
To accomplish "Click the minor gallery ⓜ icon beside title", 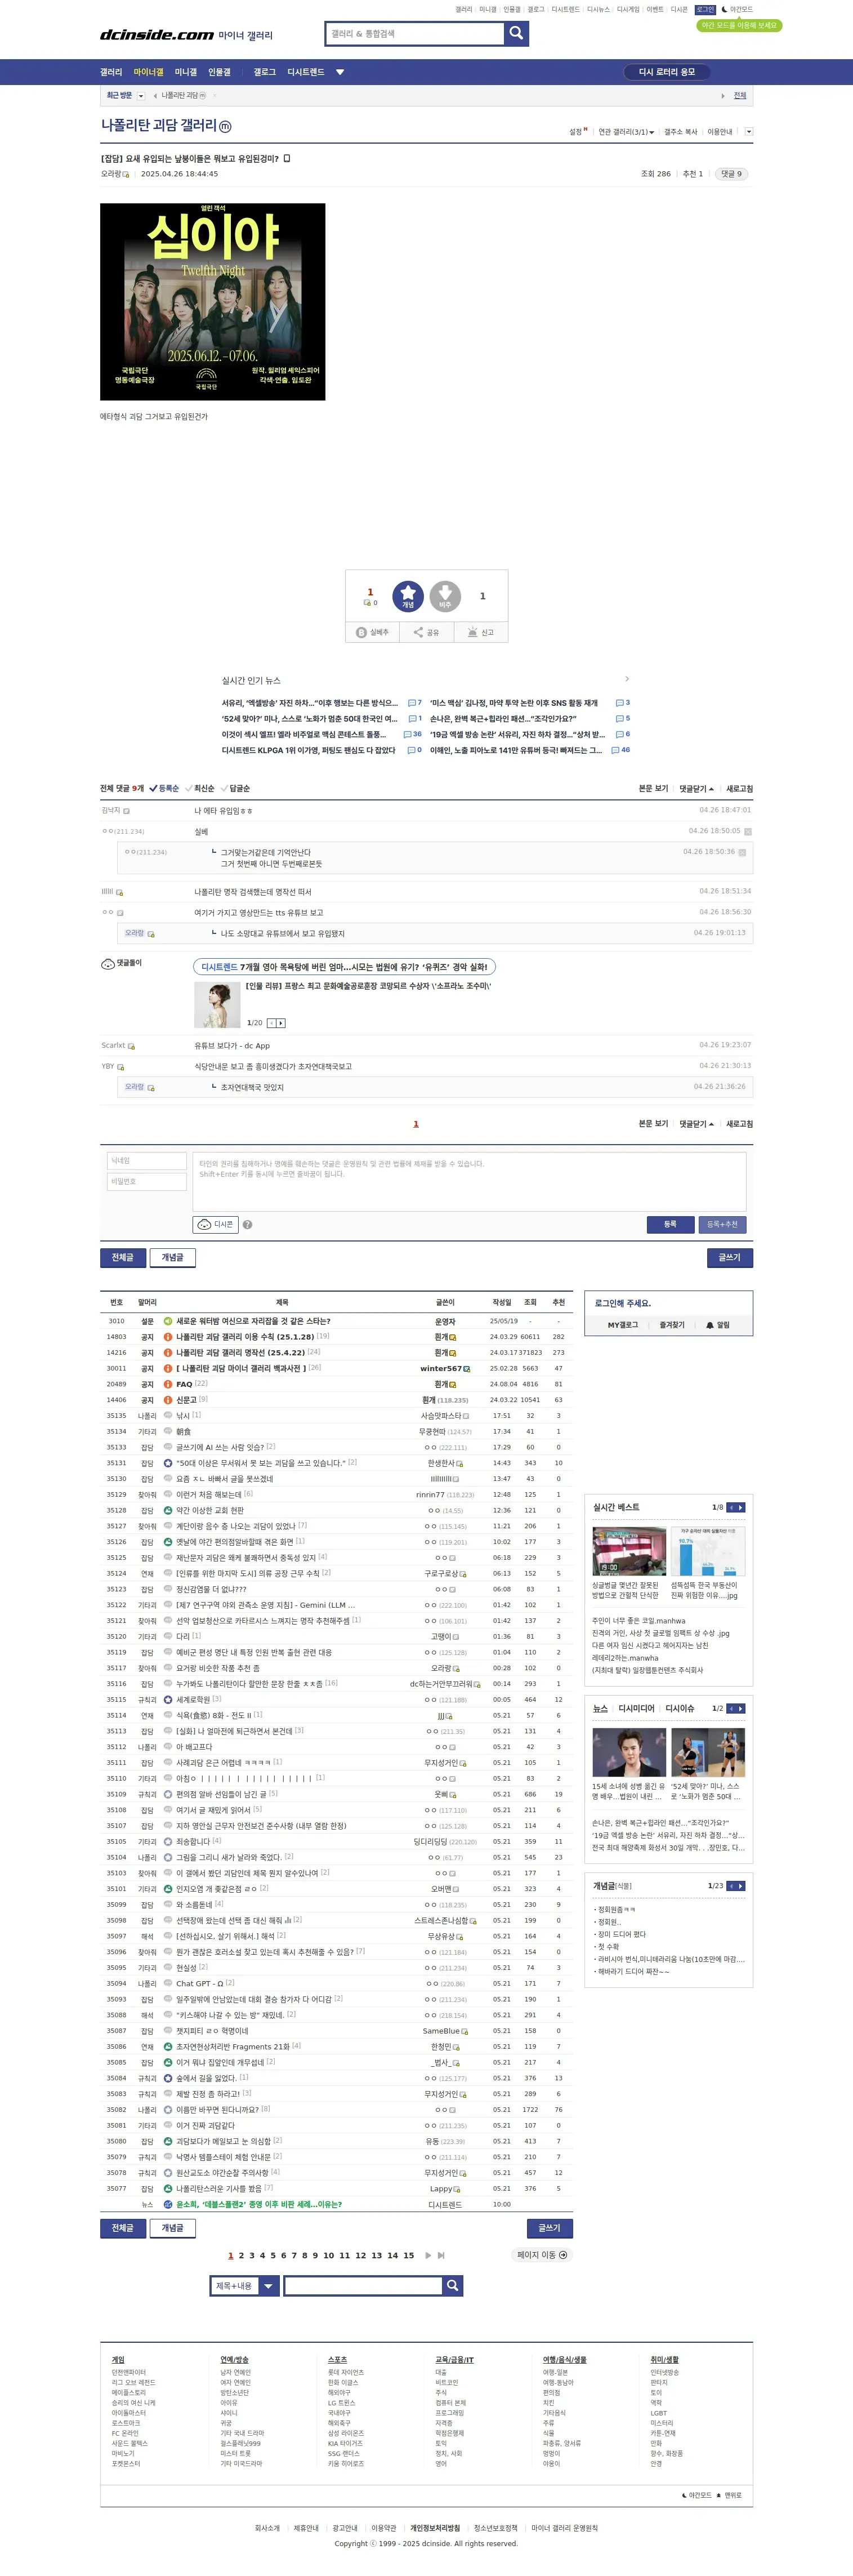I will coord(225,127).
